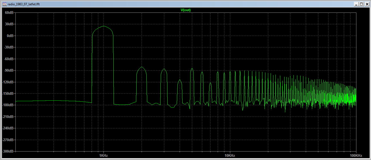
Task: Click the 0dB vertical axis label
Action: 10,36
